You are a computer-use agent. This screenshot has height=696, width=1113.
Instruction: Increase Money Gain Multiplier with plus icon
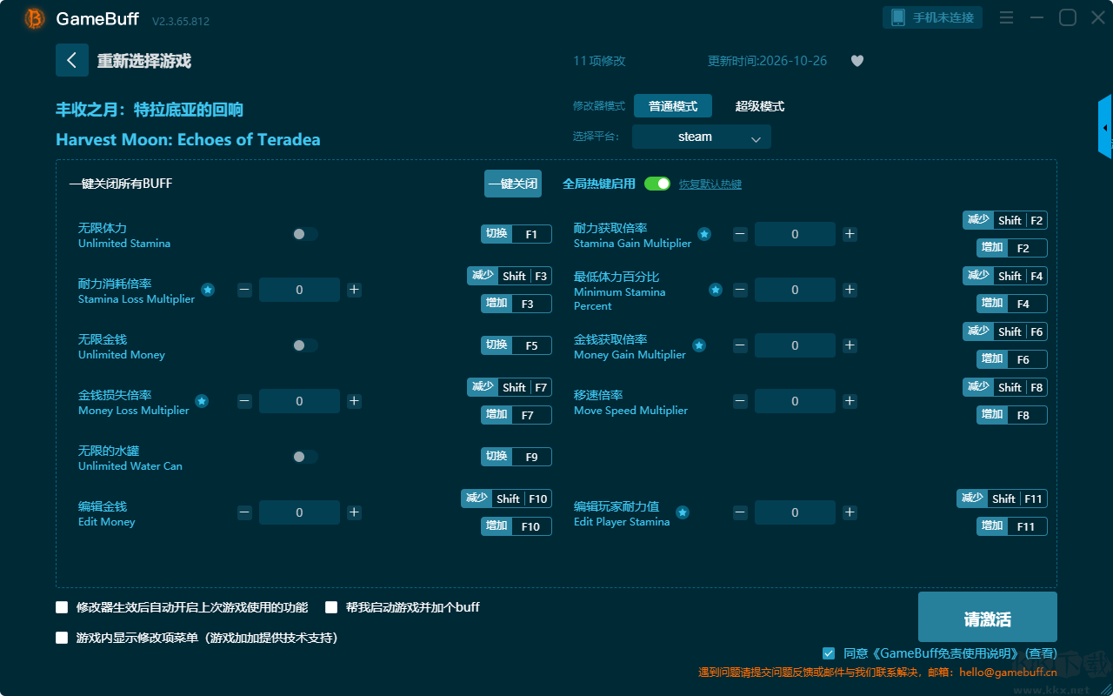[850, 345]
